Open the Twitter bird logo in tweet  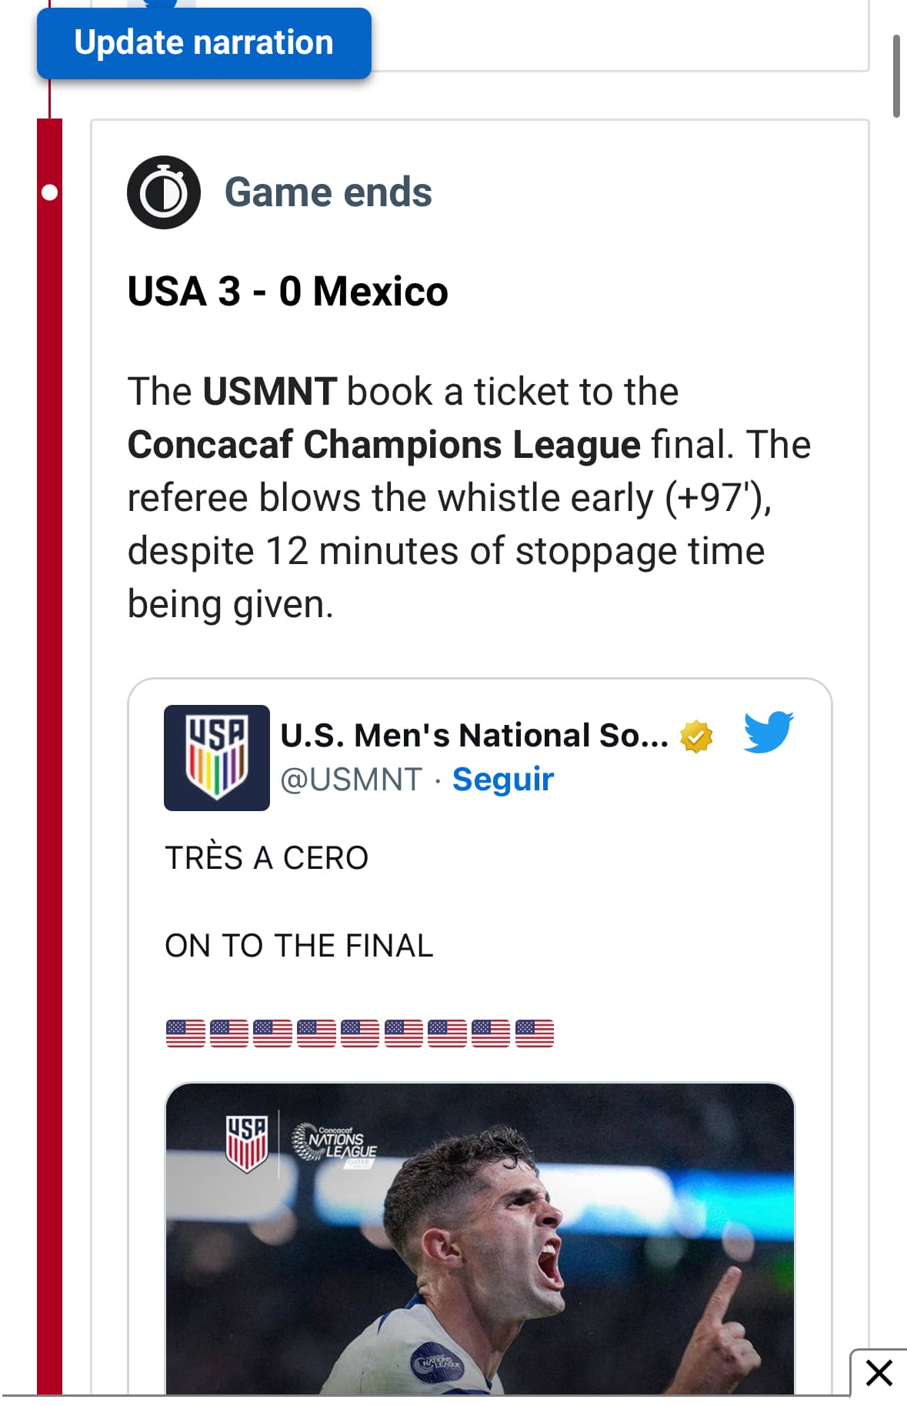(x=768, y=732)
